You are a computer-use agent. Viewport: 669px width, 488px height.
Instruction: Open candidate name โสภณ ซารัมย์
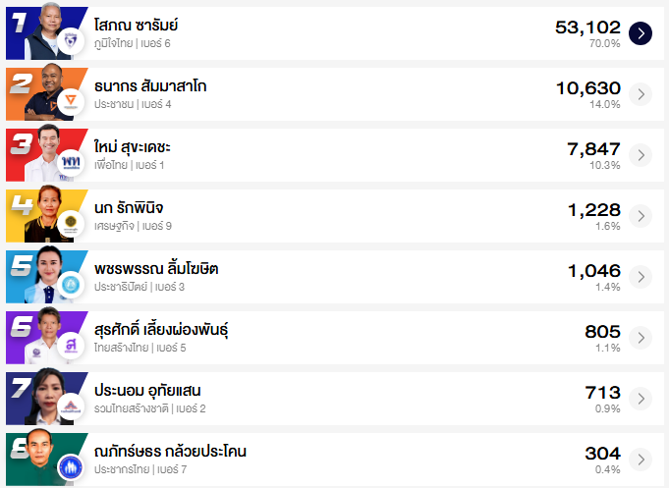[136, 26]
